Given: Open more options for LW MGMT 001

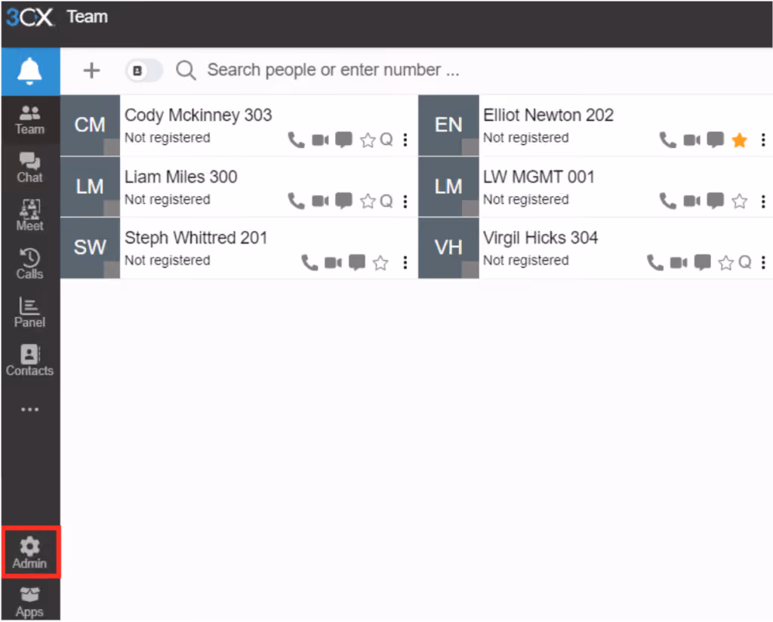Looking at the screenshot, I should (x=763, y=201).
